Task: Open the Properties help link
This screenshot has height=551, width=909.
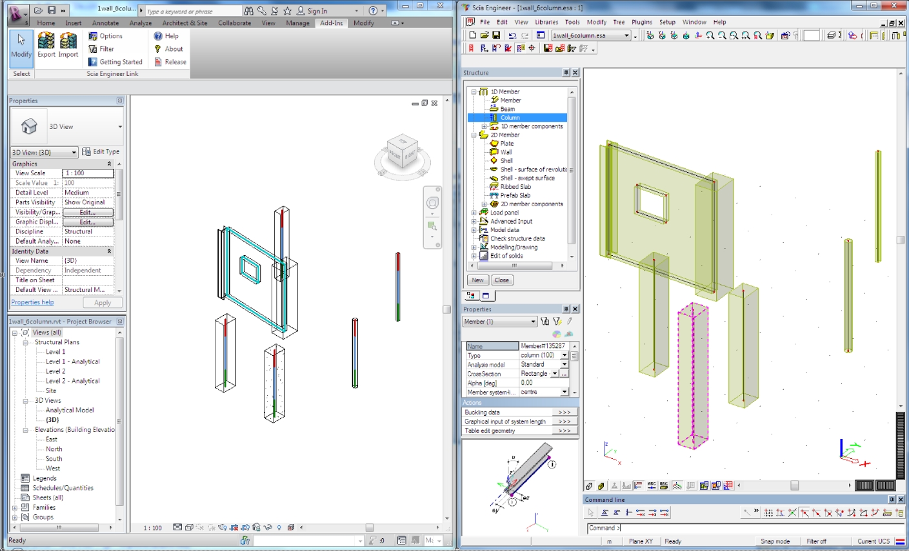Action: tap(32, 302)
